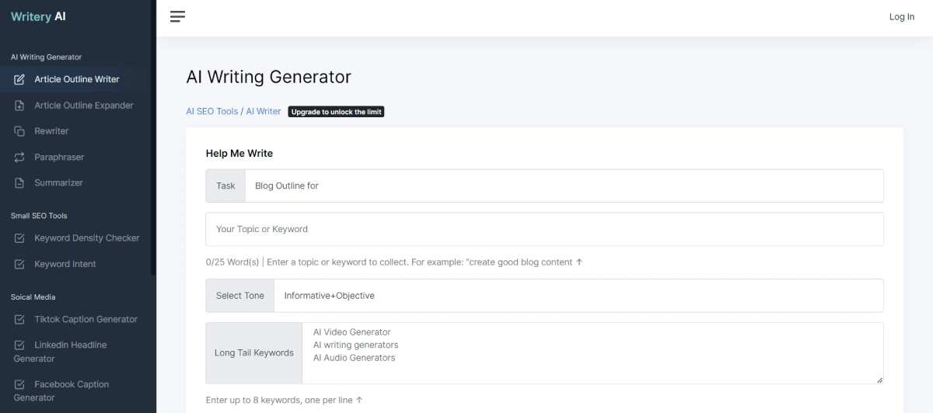The image size is (933, 413).
Task: Click the Keyword Intent check icon
Action: pos(19,265)
